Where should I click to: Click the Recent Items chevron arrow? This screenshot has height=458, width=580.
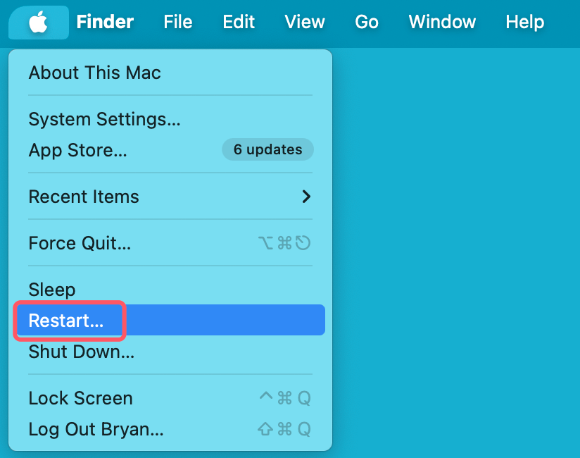point(305,197)
